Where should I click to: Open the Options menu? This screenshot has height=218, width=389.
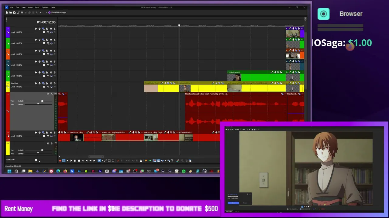coord(45,7)
